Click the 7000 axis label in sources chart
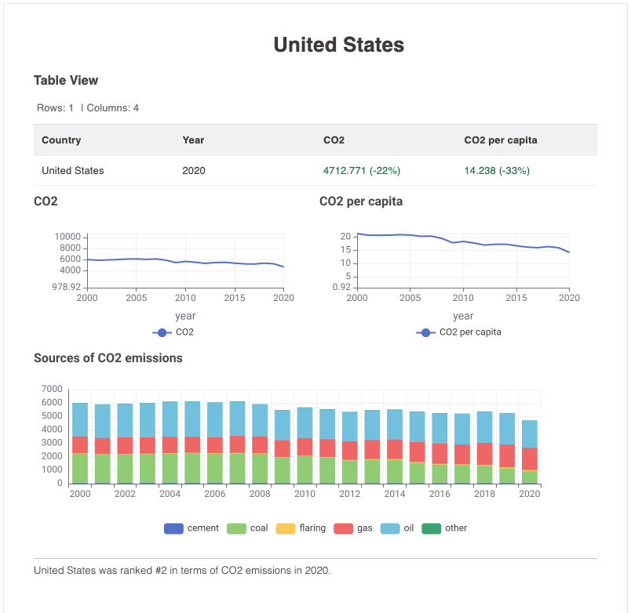 (x=52, y=389)
